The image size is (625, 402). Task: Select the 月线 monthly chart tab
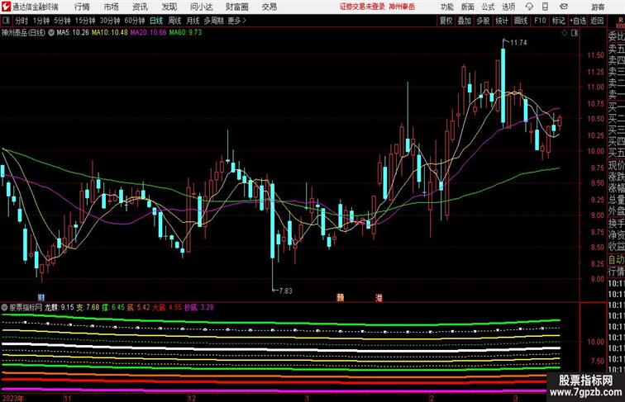pos(193,21)
